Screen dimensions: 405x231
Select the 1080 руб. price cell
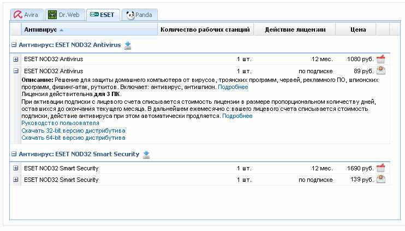pyautogui.click(x=360, y=59)
